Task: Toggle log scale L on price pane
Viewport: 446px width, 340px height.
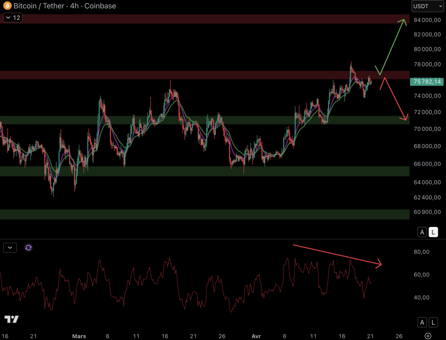Action: point(433,232)
